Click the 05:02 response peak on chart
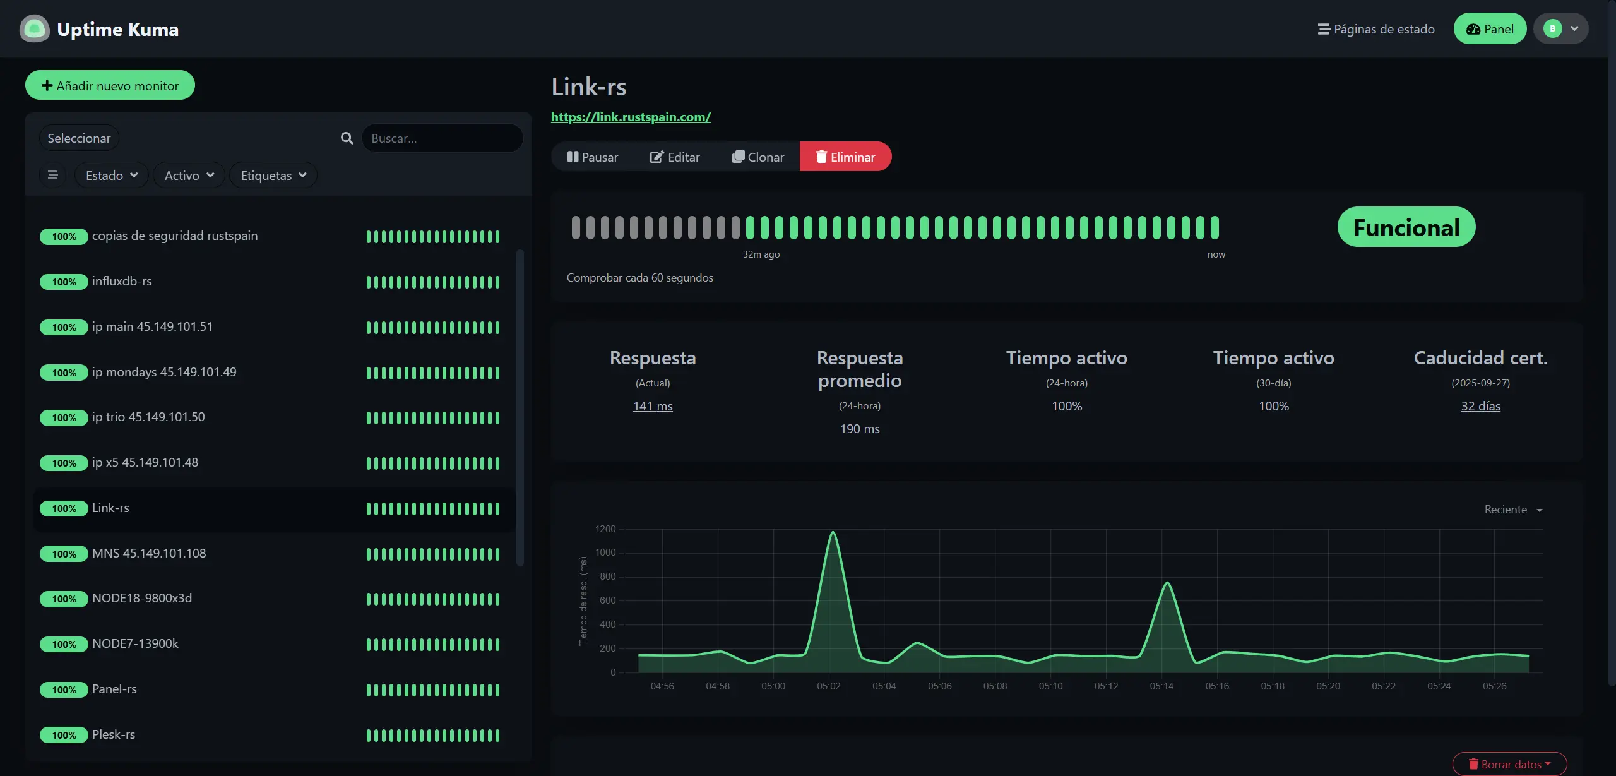 (x=833, y=533)
